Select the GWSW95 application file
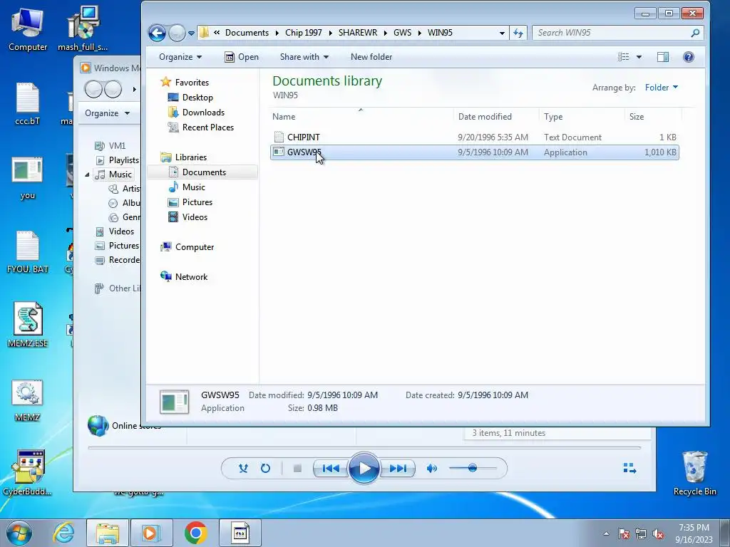Viewport: 730px width, 547px height. tap(474, 152)
